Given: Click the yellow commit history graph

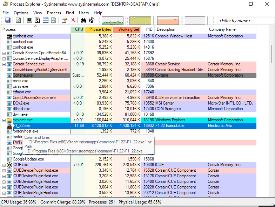Looking at the screenshot, I should (x=140, y=21).
